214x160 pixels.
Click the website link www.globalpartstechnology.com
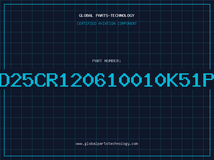pos(107,144)
